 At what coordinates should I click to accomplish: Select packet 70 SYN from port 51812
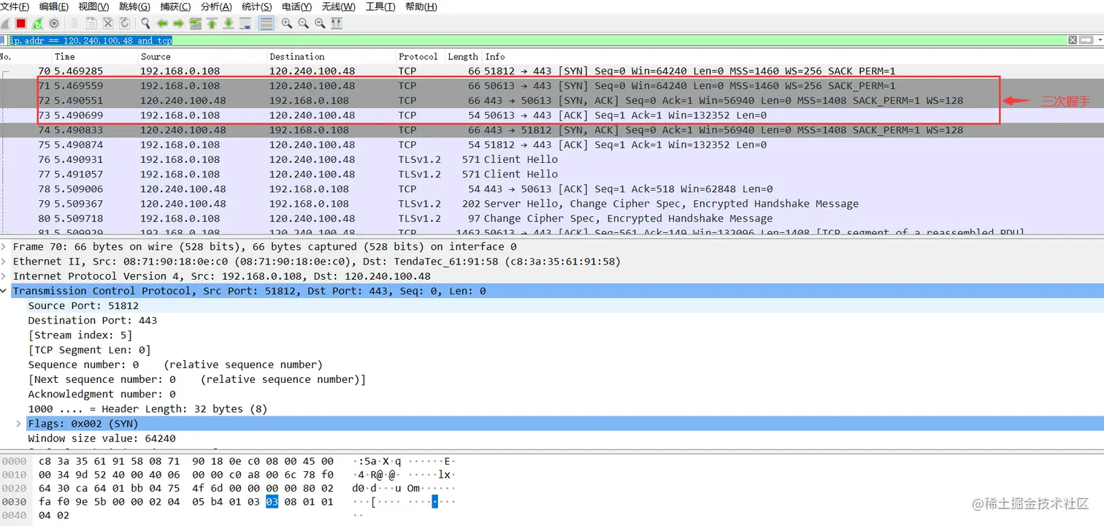click(x=552, y=72)
